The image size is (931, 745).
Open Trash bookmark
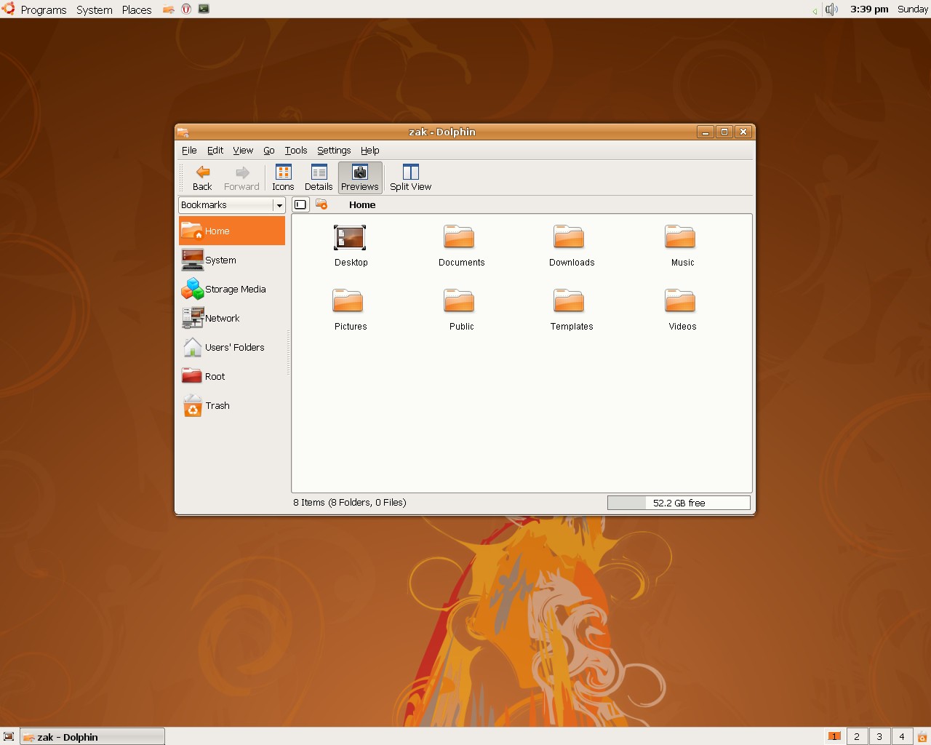232,405
